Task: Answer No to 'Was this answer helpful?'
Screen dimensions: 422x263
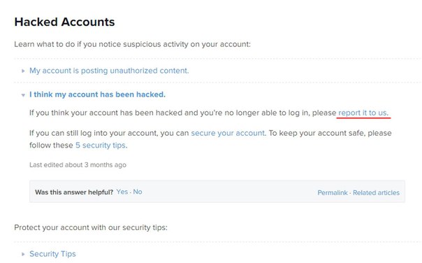Action: pyautogui.click(x=138, y=192)
